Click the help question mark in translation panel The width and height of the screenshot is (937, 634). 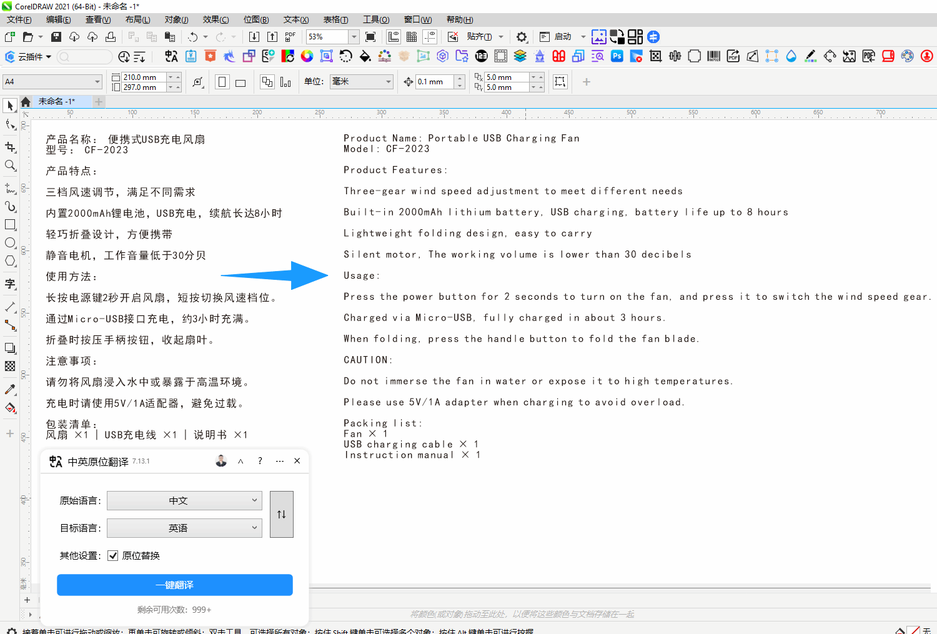point(260,461)
